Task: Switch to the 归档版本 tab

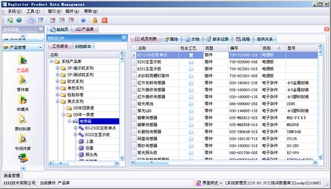Action: click(x=84, y=46)
